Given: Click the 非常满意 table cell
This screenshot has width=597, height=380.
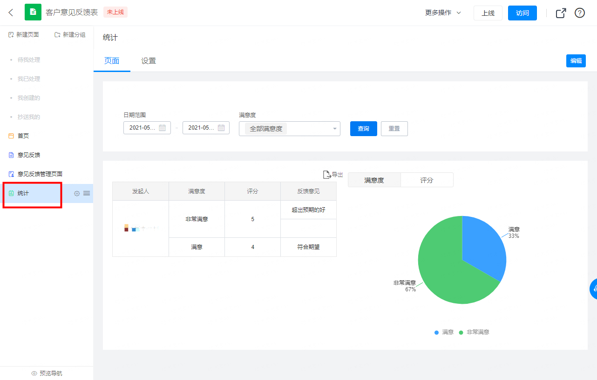Looking at the screenshot, I should 197,219.
